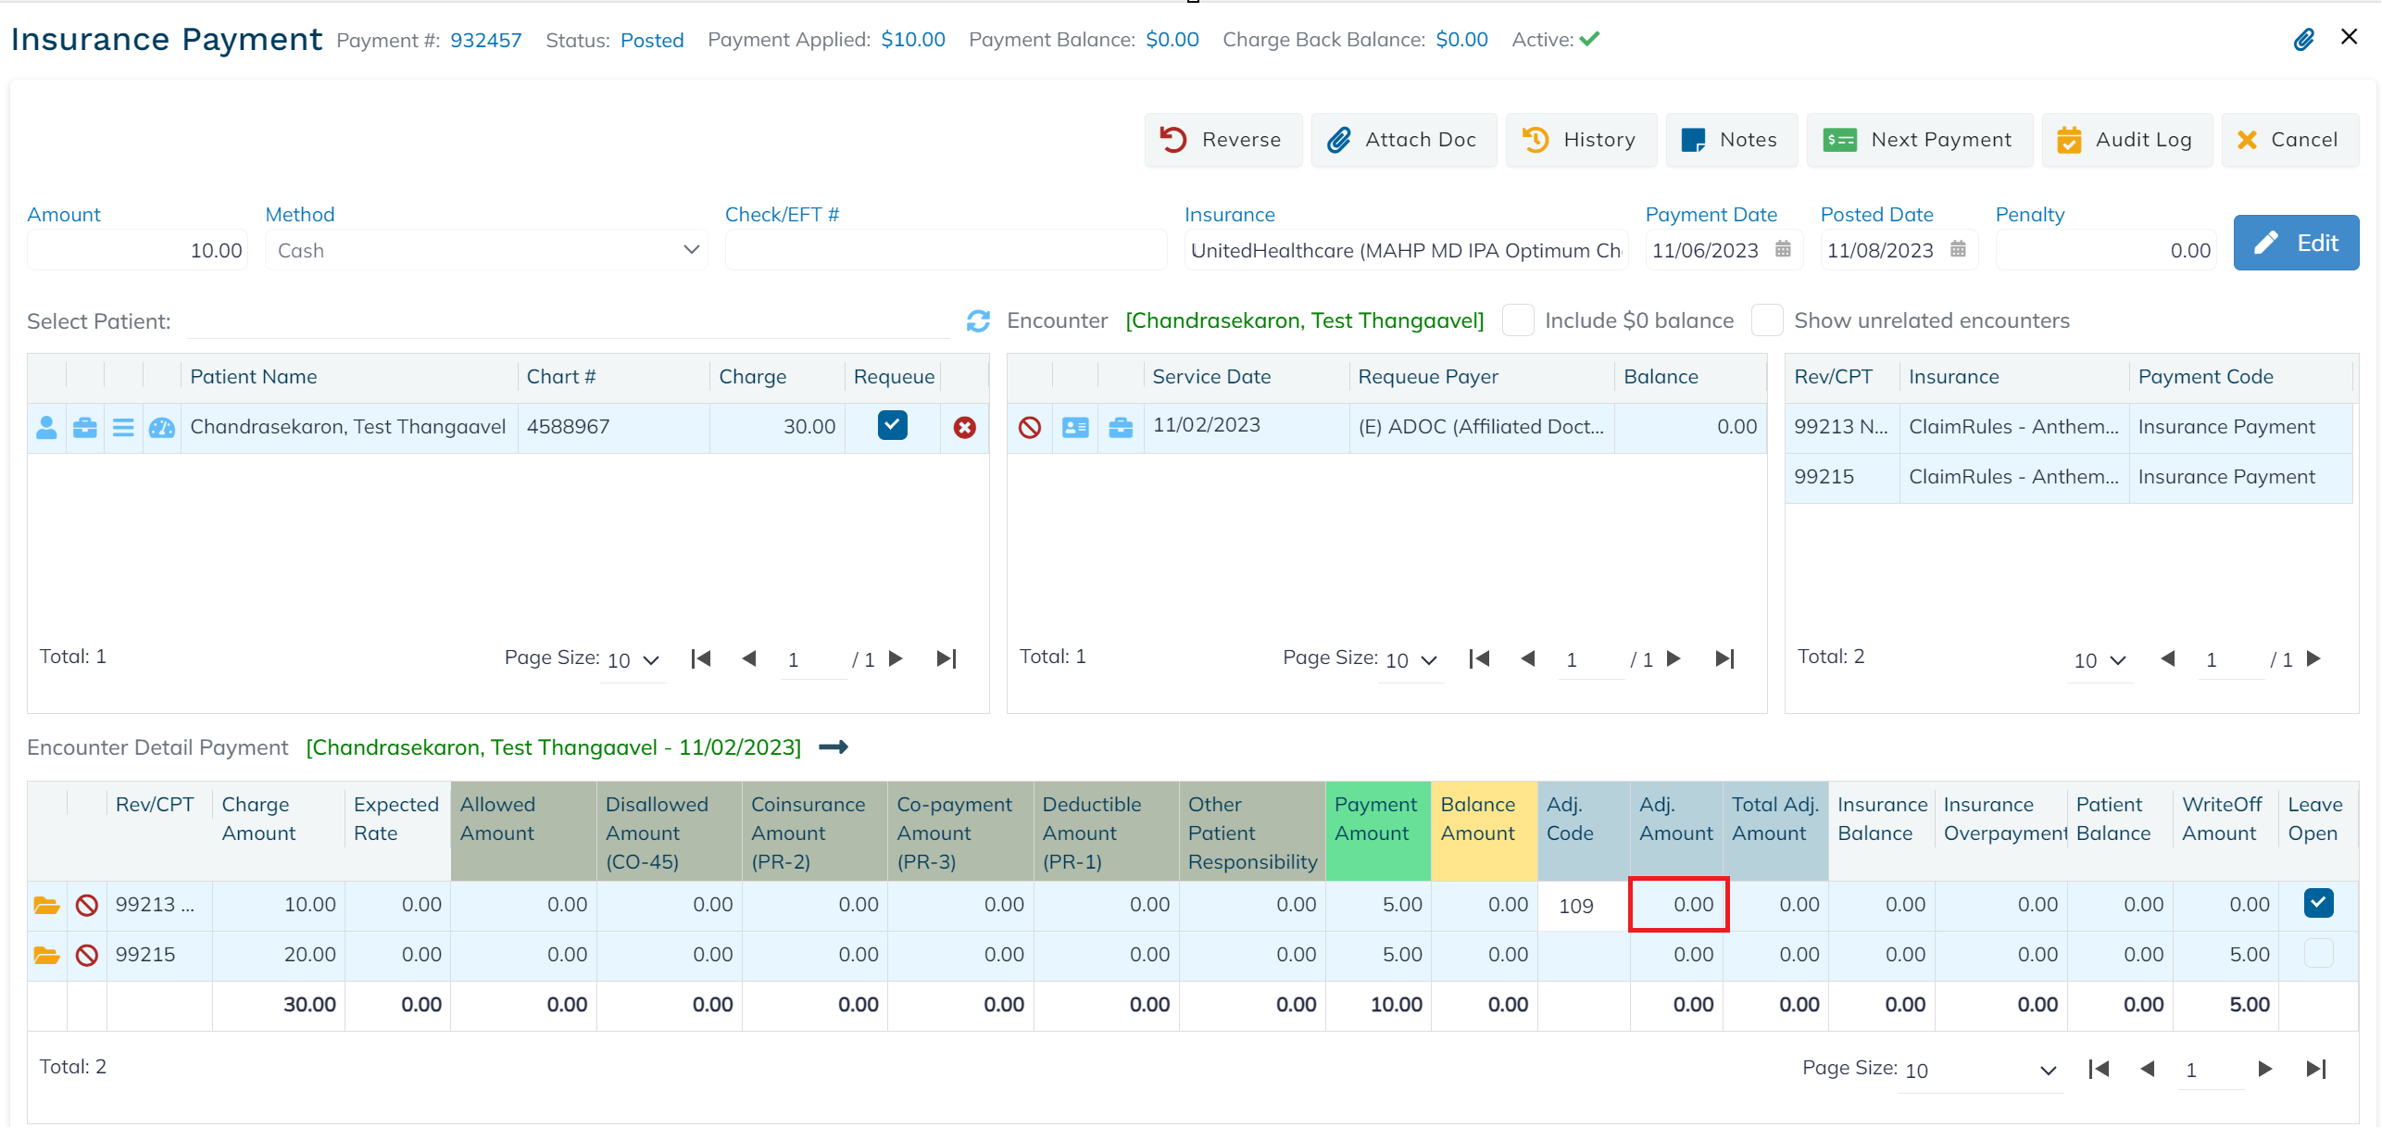Open the Audit Log
2382x1128 pixels.
coord(2126,140)
